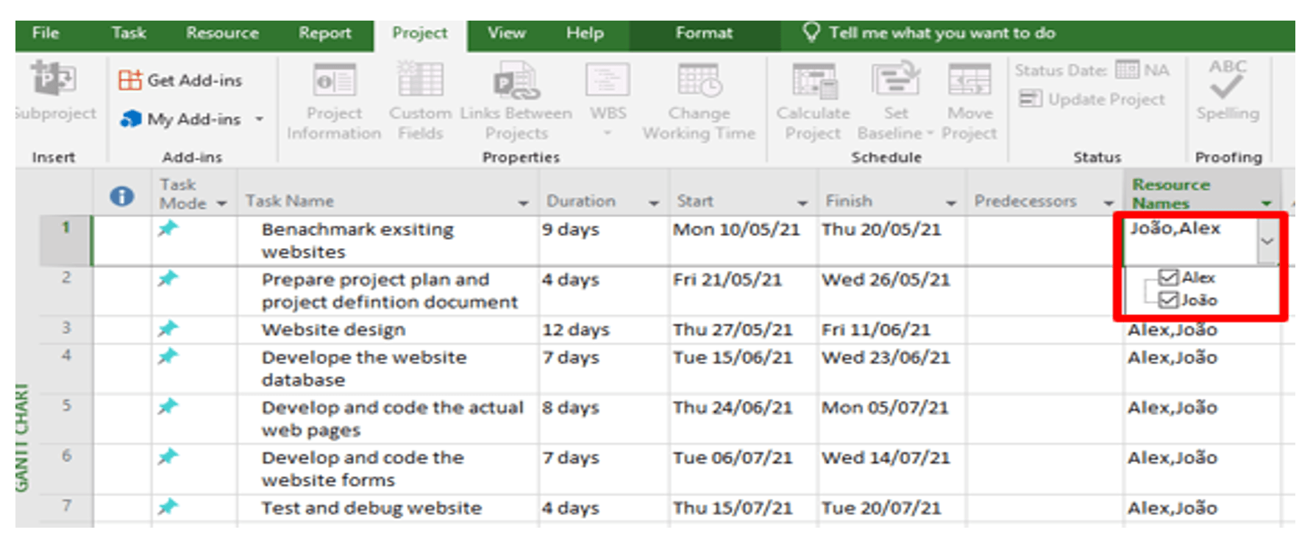Expand the My Add-ins dropdown
The width and height of the screenshot is (1313, 549).
click(x=259, y=119)
